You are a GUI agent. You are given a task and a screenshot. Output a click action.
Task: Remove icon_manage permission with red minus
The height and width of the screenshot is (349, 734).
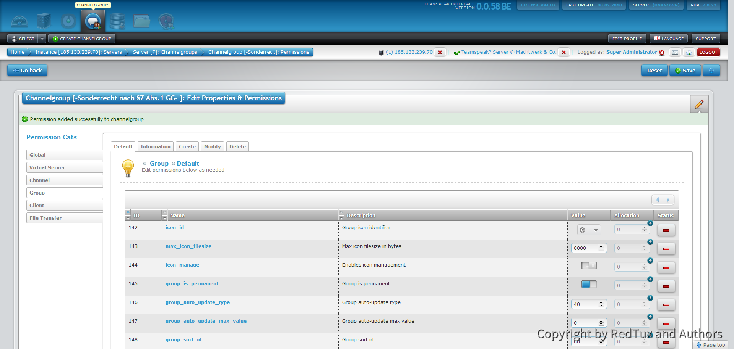click(x=666, y=267)
